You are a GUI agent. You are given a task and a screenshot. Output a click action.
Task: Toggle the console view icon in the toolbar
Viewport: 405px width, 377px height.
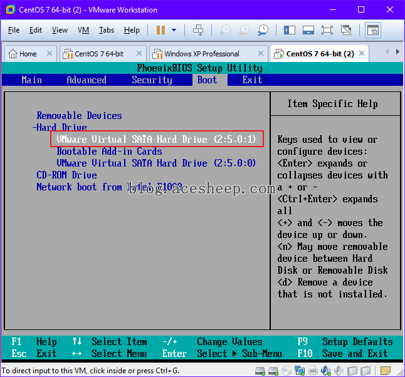pos(373,30)
